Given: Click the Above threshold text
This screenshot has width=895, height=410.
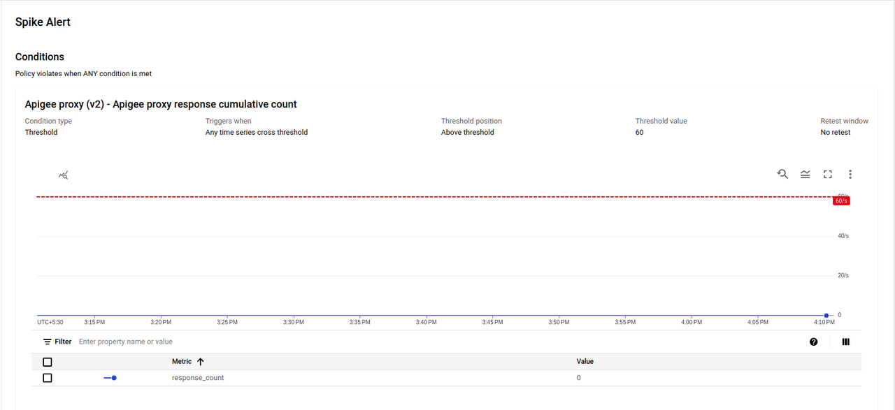Looking at the screenshot, I should [x=468, y=132].
